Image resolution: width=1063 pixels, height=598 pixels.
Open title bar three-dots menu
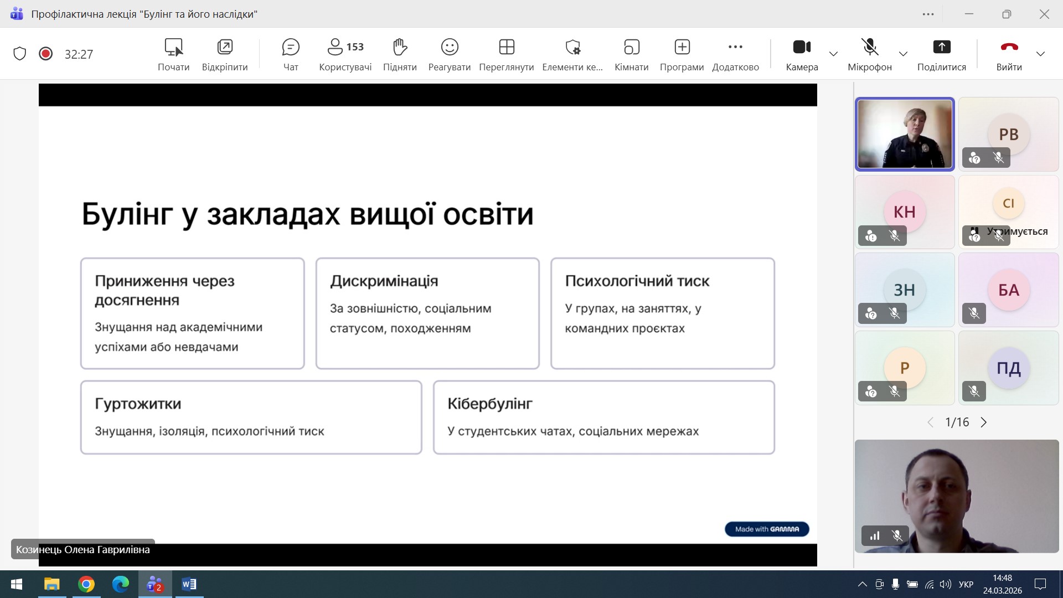[928, 14]
